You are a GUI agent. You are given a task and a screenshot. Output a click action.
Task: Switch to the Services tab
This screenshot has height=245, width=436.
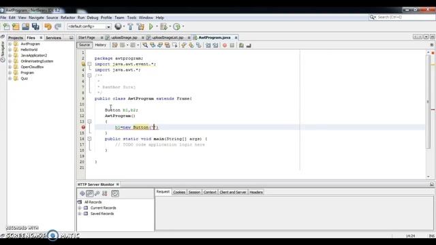point(53,38)
